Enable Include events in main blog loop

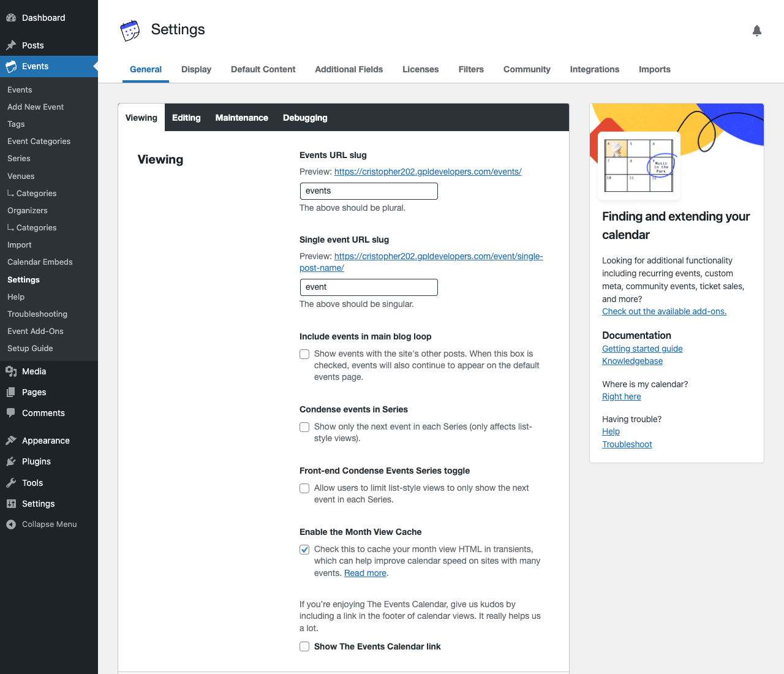pyautogui.click(x=304, y=354)
